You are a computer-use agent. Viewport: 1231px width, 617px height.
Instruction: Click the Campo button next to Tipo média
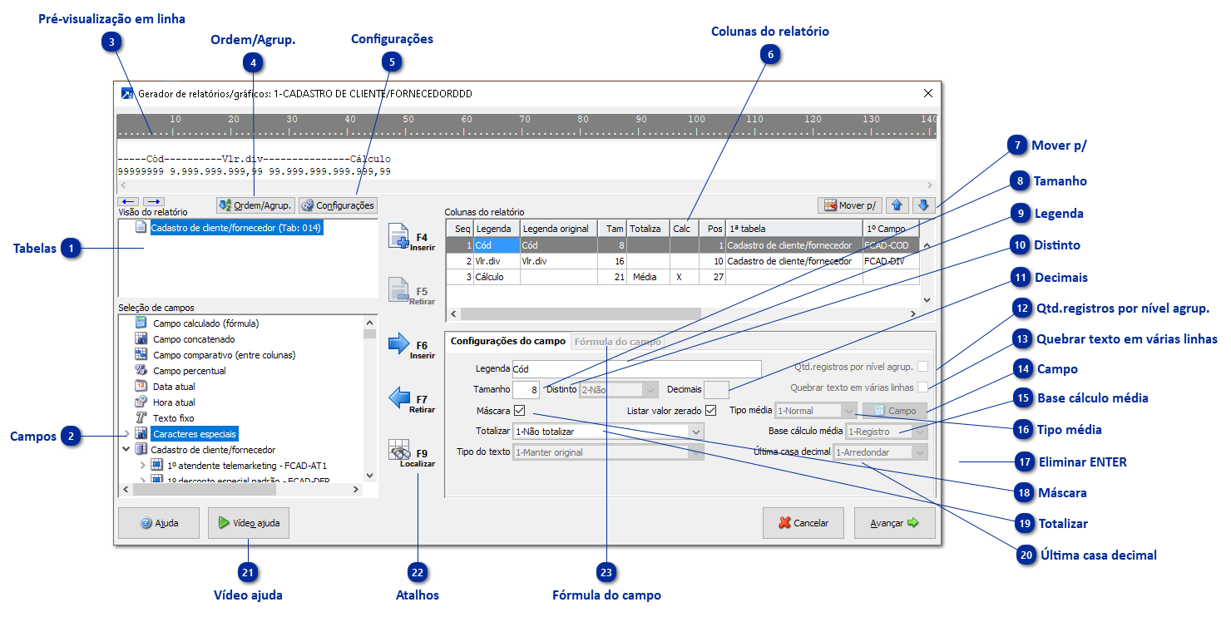894,411
